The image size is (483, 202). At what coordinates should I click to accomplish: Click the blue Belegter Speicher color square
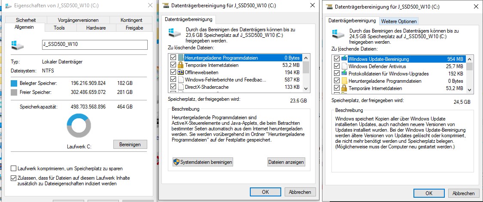[x=14, y=84]
